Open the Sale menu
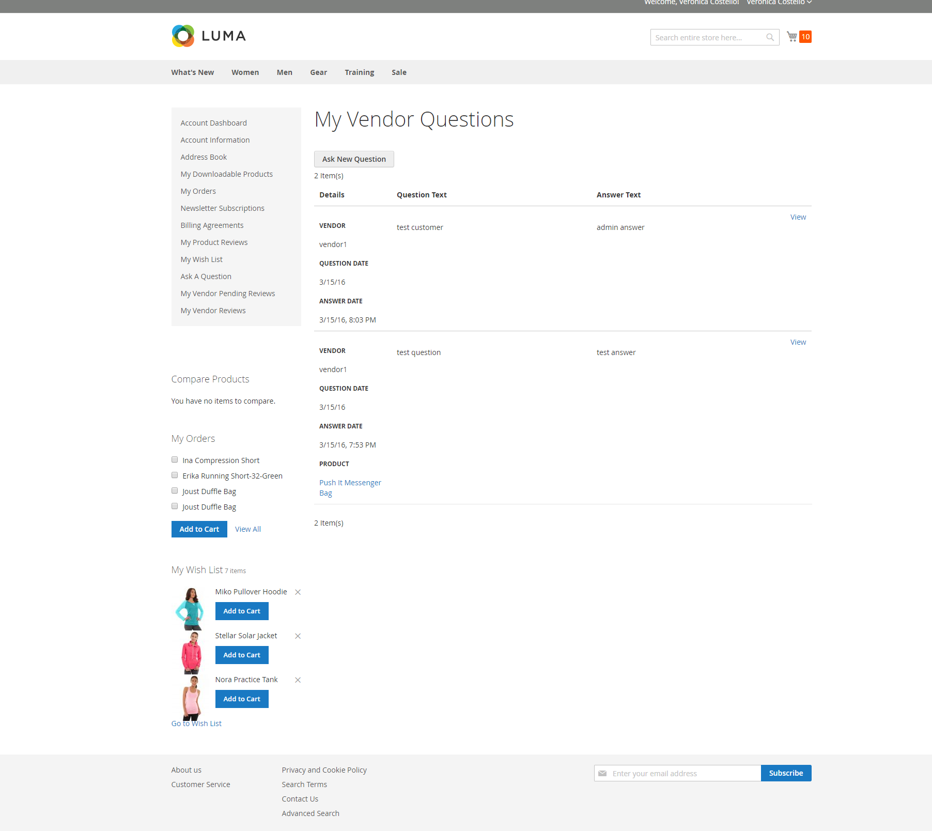This screenshot has width=932, height=831. tap(399, 72)
